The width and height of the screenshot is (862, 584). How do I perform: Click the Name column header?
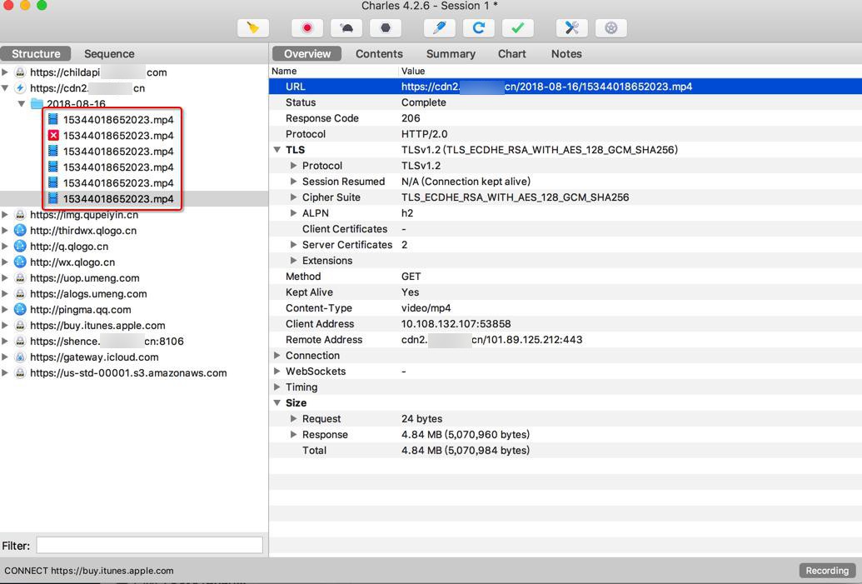pyautogui.click(x=284, y=71)
